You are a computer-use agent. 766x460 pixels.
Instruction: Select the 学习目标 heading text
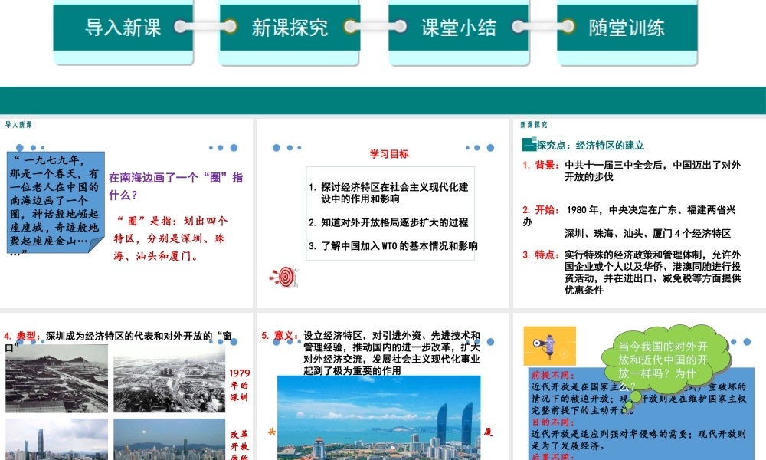tap(389, 153)
